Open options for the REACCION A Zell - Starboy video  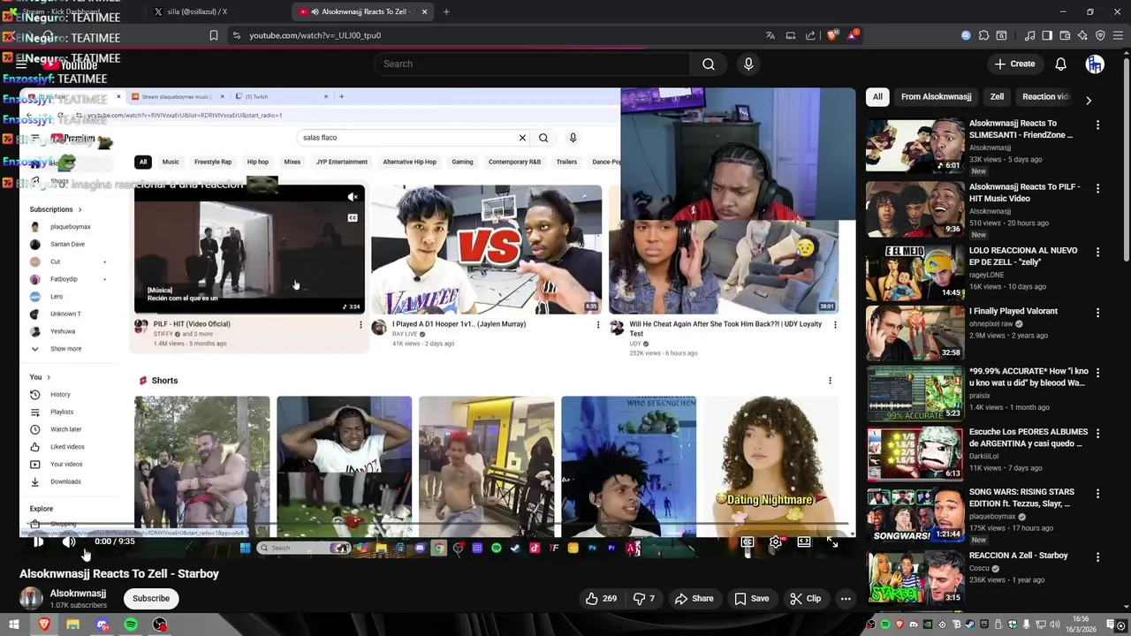pos(1098,556)
